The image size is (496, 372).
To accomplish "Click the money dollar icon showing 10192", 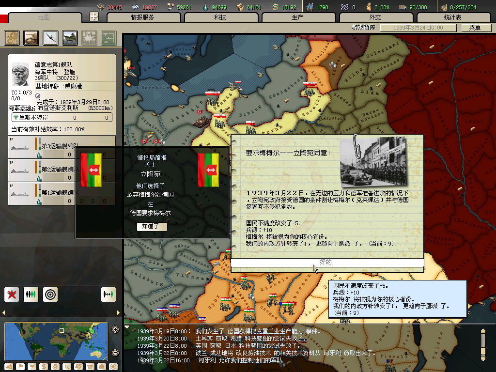I will click(x=275, y=7).
